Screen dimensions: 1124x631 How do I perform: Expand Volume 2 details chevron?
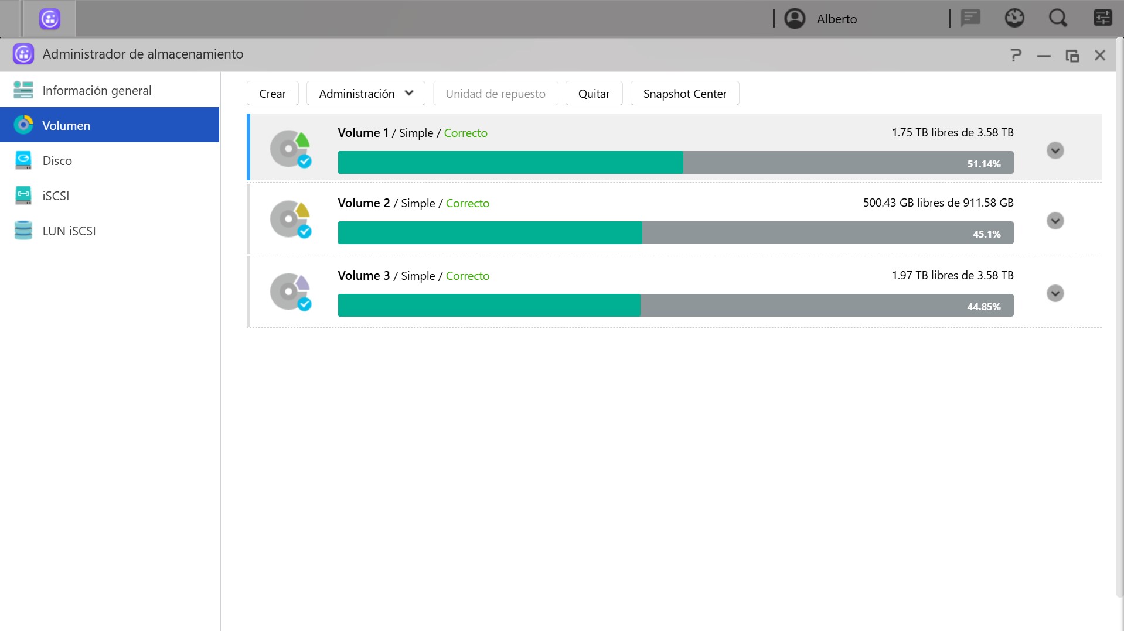tap(1055, 221)
